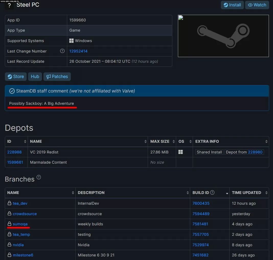Click the verified badge in SteamDB staff comment
This screenshot has width=273, height=260.
pyautogui.click(x=12, y=91)
